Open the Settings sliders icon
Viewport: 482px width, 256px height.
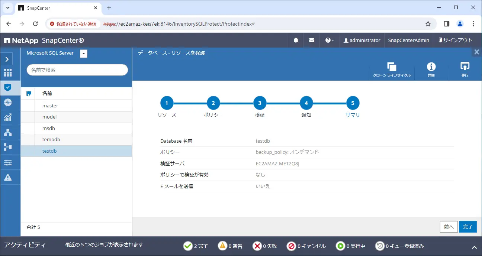pyautogui.click(x=7, y=162)
